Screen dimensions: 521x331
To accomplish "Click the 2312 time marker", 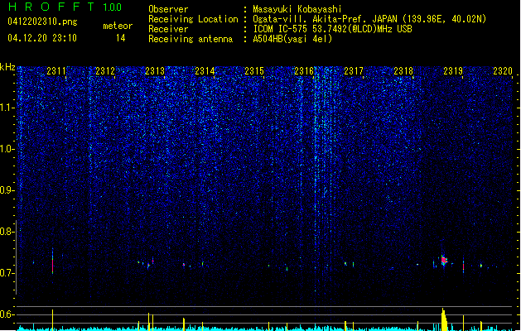I will point(105,70).
